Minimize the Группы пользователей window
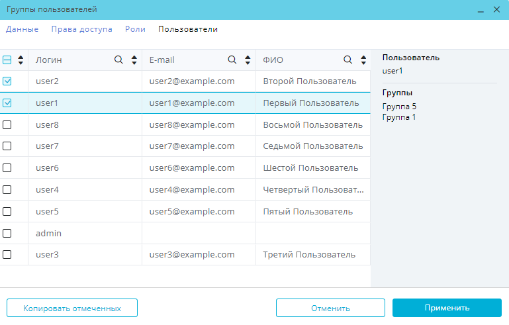 [x=481, y=9]
